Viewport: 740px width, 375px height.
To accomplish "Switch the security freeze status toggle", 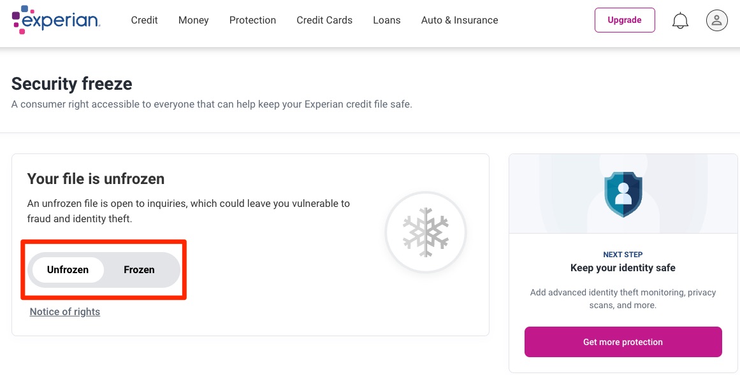I will click(139, 269).
